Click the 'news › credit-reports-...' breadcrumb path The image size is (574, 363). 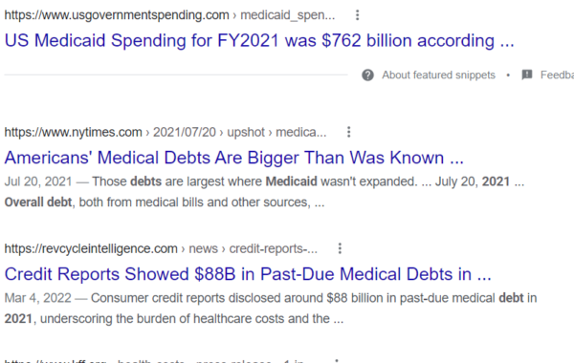tap(253, 248)
